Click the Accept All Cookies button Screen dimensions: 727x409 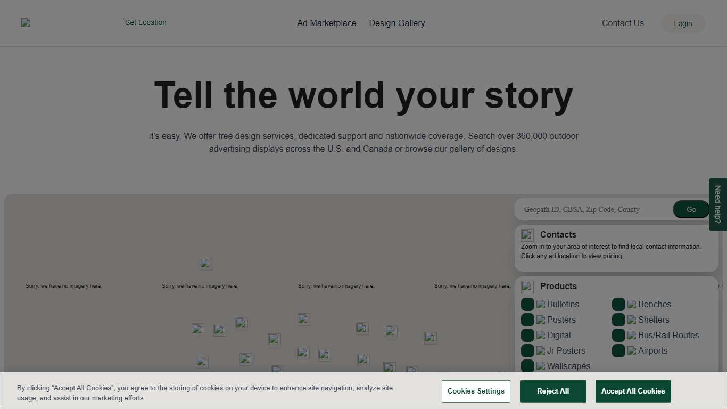coord(633,391)
